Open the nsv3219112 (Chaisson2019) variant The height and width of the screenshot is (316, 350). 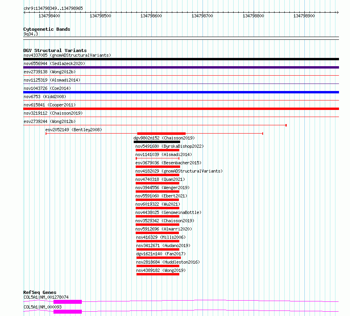(x=53, y=113)
